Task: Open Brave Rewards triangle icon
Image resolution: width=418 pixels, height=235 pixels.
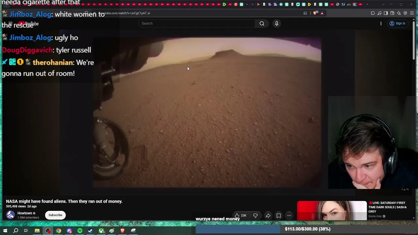Action: click(322, 13)
